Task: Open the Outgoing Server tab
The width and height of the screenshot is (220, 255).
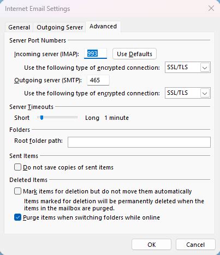Action: click(x=60, y=27)
